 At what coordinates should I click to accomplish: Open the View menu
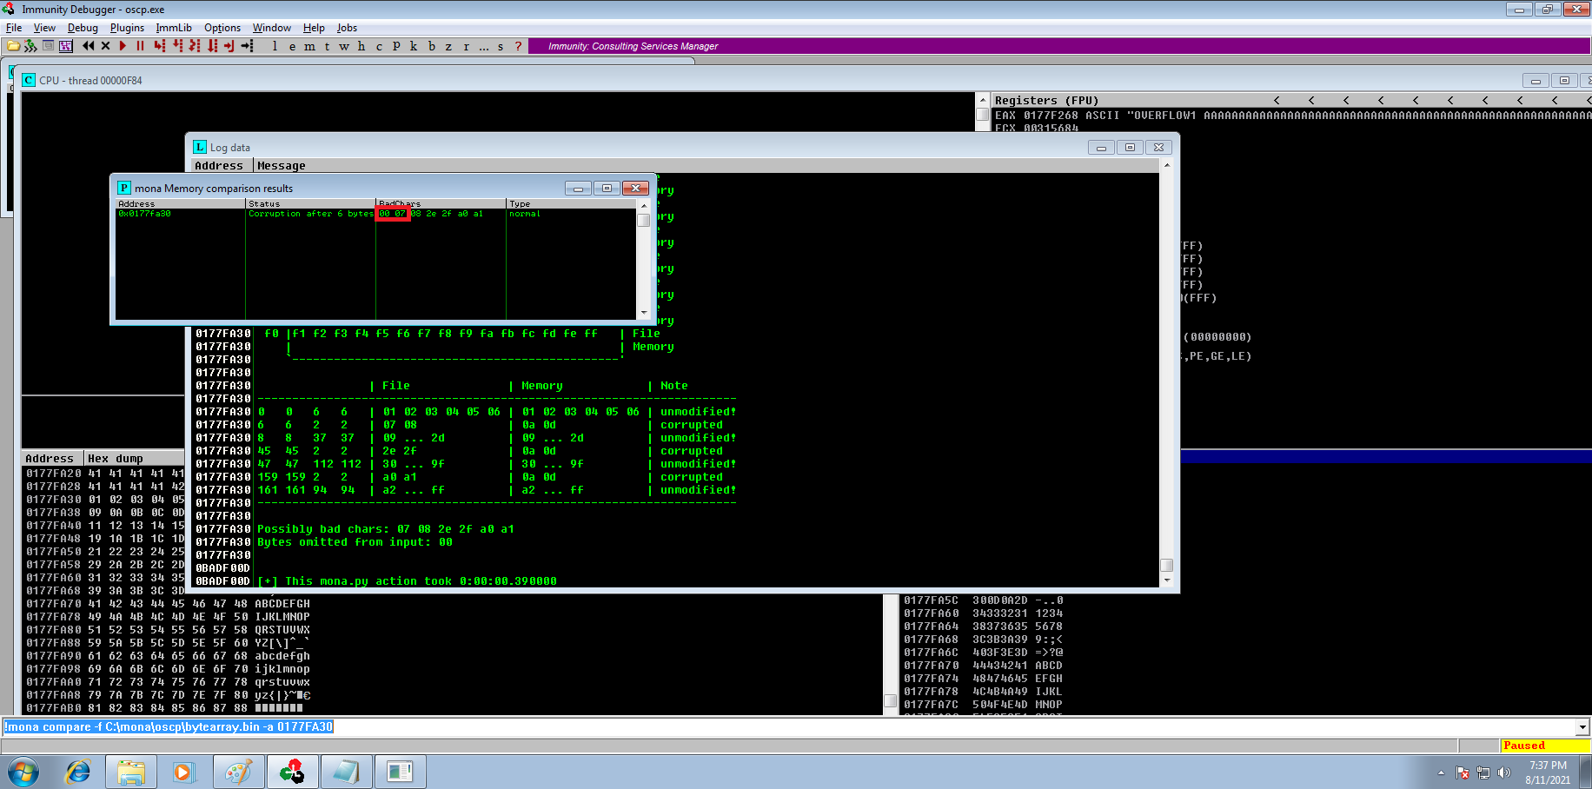(44, 28)
